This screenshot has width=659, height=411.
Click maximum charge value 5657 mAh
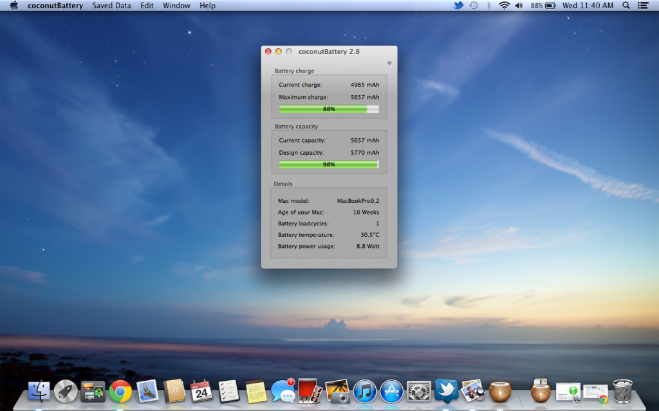[x=365, y=97]
